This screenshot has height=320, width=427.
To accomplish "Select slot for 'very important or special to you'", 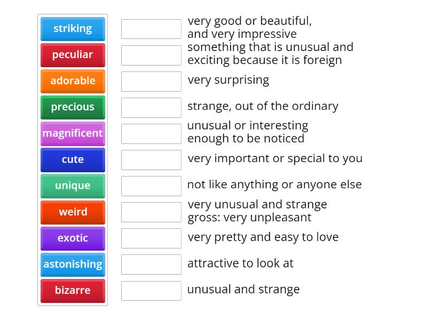I will point(151,159).
